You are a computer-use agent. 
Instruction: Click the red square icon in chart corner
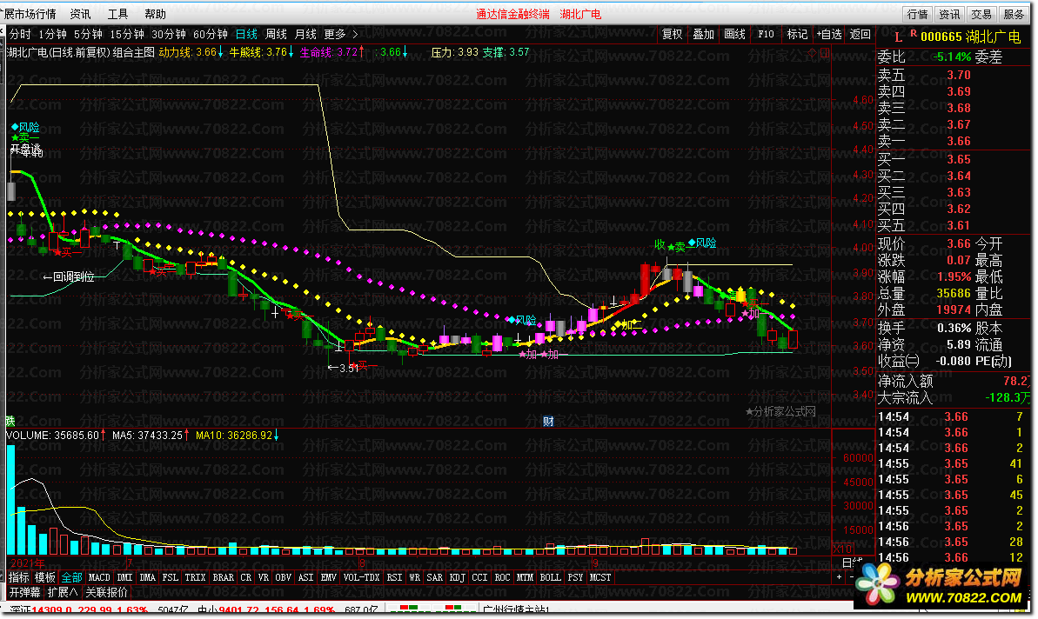pyautogui.click(x=824, y=52)
